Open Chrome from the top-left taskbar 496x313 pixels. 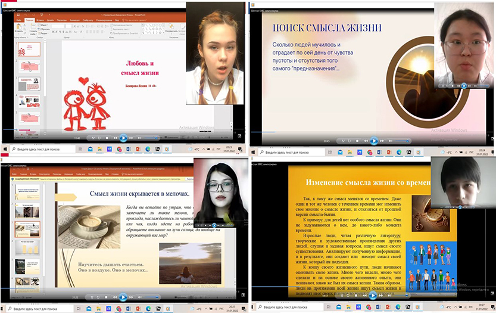click(x=118, y=150)
